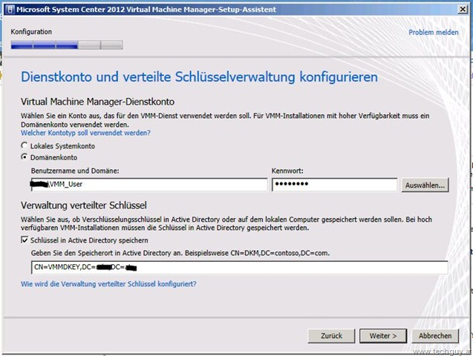The image size is (473, 356).
Task: Select the Domänenkonto radio button
Action: click(24, 157)
